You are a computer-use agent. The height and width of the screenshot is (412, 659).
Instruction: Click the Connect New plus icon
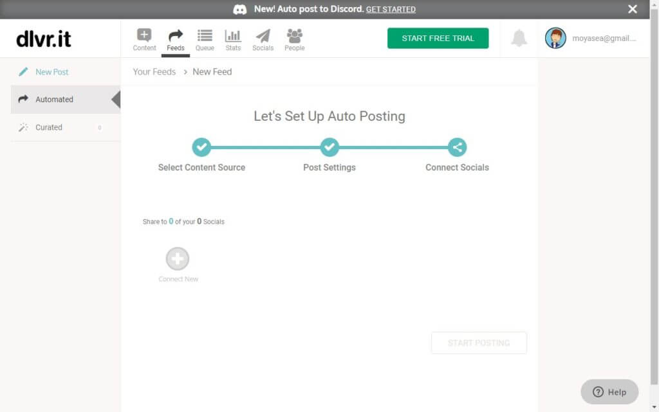[x=178, y=259]
